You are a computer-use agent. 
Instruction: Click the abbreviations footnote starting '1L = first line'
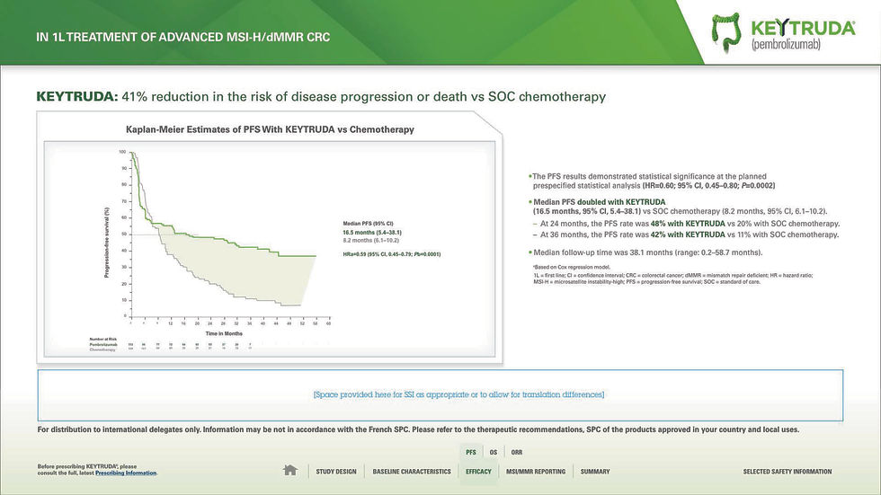pos(673,278)
